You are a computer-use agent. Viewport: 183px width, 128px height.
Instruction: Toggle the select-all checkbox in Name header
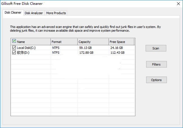[x=14, y=41]
